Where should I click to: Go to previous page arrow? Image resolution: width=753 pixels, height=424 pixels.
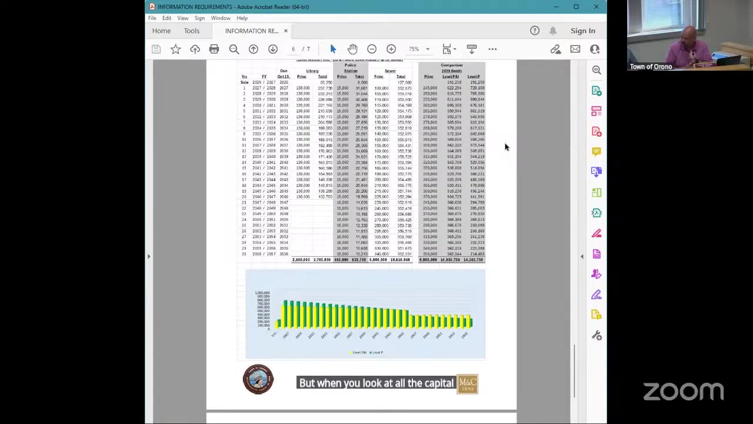[x=254, y=49]
